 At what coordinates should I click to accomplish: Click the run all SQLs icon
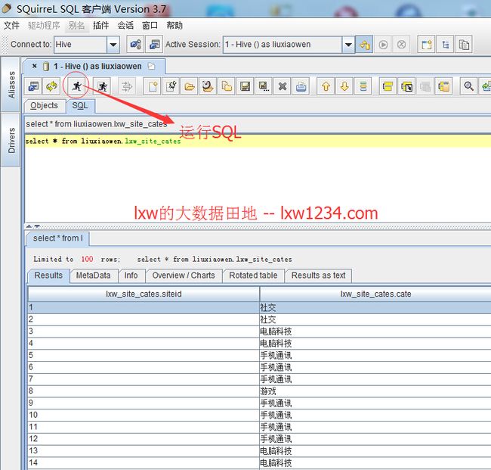(x=102, y=86)
